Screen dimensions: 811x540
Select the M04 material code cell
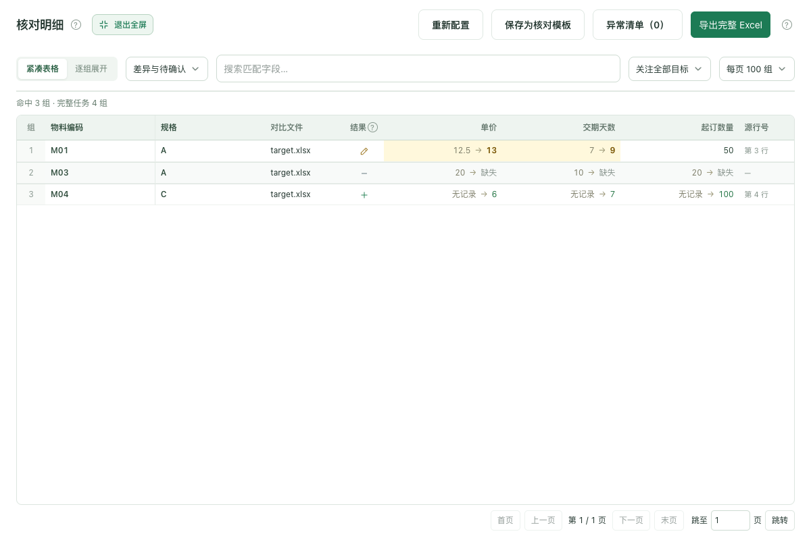[x=100, y=194]
